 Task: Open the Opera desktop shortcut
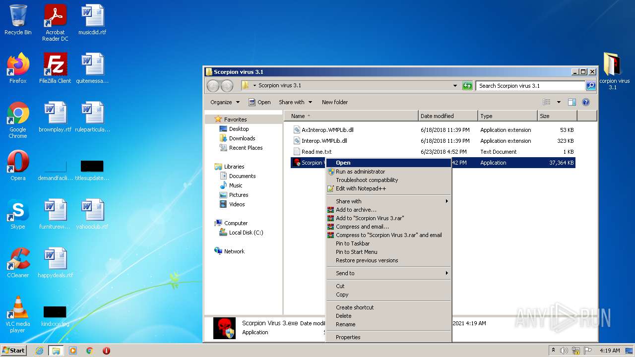(18, 166)
